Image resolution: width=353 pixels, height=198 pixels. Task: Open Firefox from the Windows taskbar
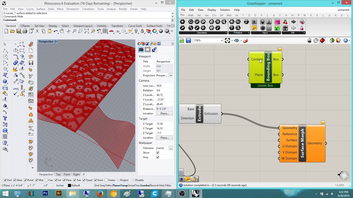(x=100, y=194)
